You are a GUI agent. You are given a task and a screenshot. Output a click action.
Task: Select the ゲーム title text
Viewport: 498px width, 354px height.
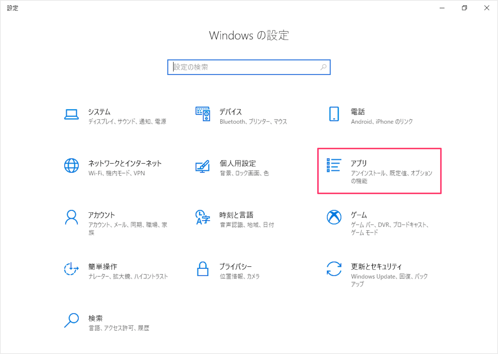(359, 215)
